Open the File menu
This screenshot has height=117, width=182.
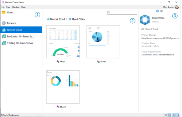tap(3, 7)
